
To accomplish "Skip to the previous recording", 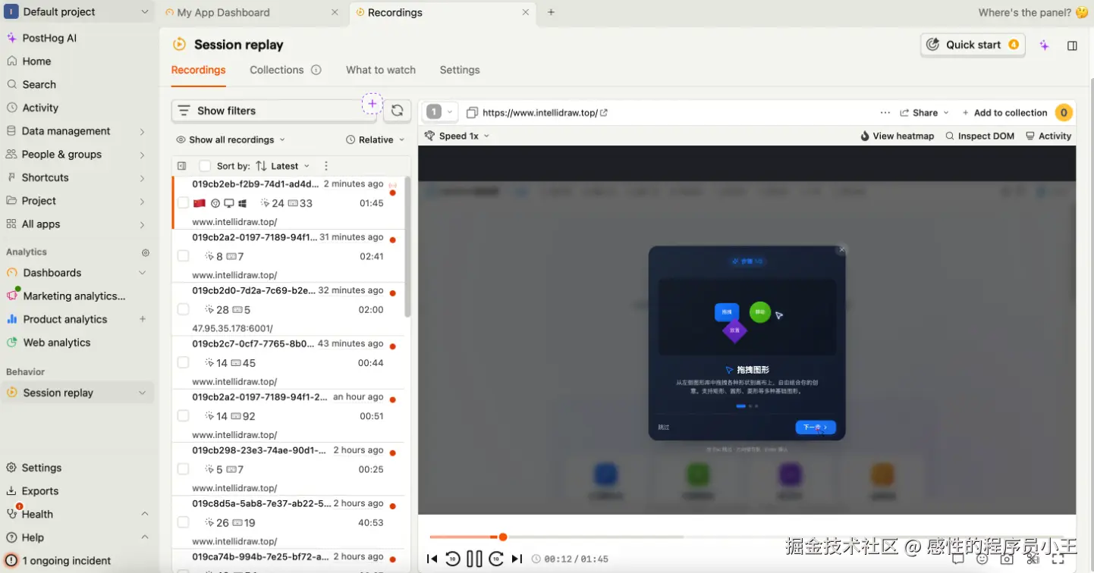I will click(432, 559).
